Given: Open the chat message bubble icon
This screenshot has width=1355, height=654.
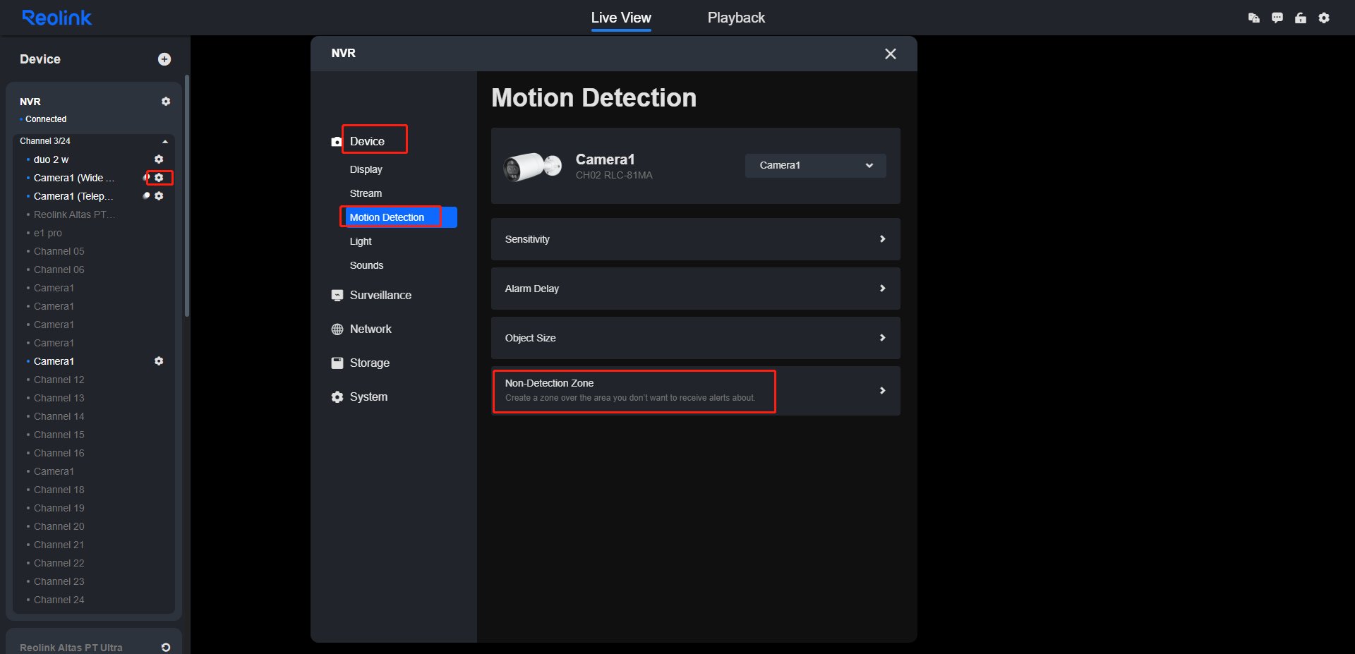Looking at the screenshot, I should pos(1277,18).
